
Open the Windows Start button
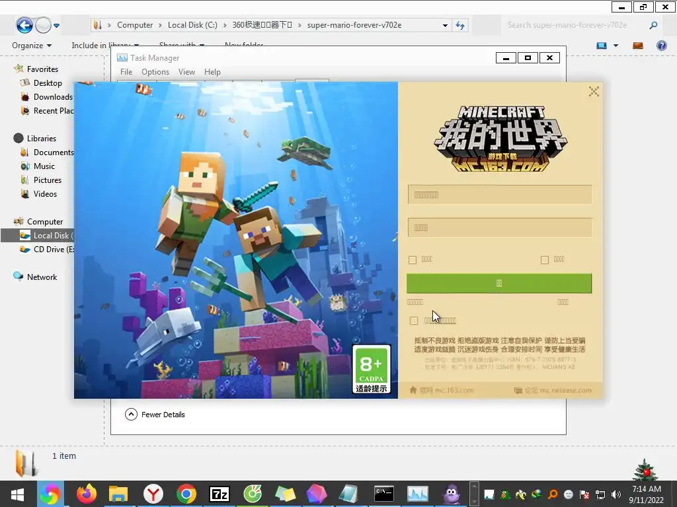point(17,494)
